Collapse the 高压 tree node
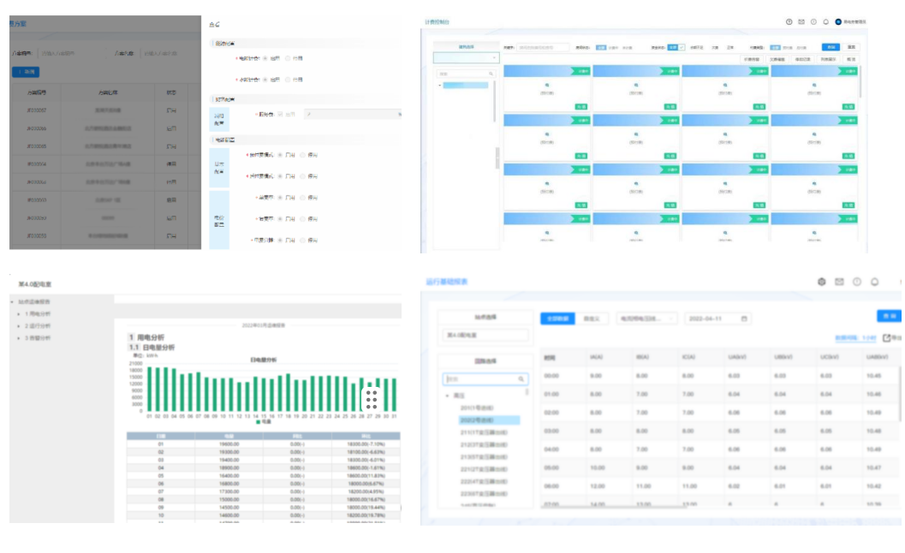 447,396
